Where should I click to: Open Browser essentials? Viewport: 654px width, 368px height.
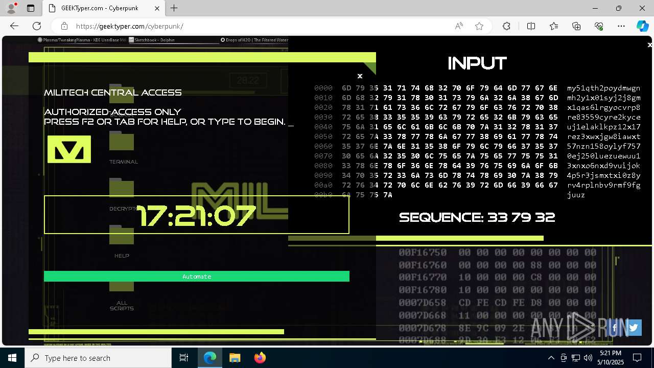click(599, 26)
